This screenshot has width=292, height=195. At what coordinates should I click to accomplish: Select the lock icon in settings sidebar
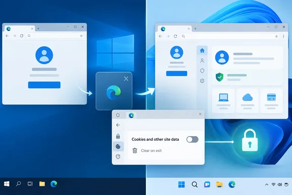(118, 136)
